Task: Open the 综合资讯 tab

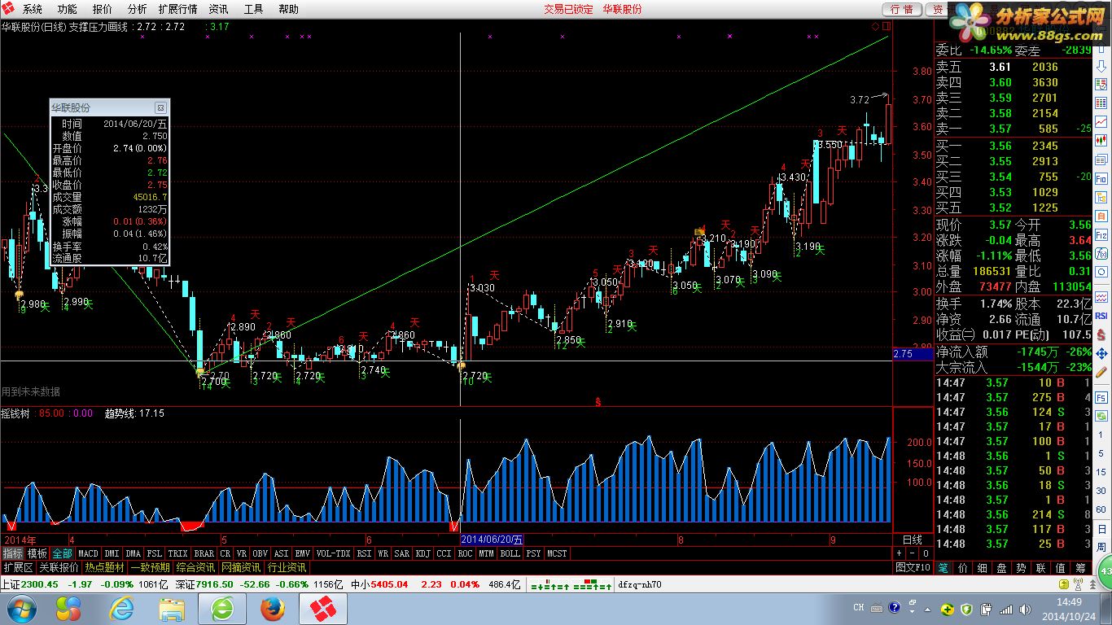Action: (x=195, y=567)
